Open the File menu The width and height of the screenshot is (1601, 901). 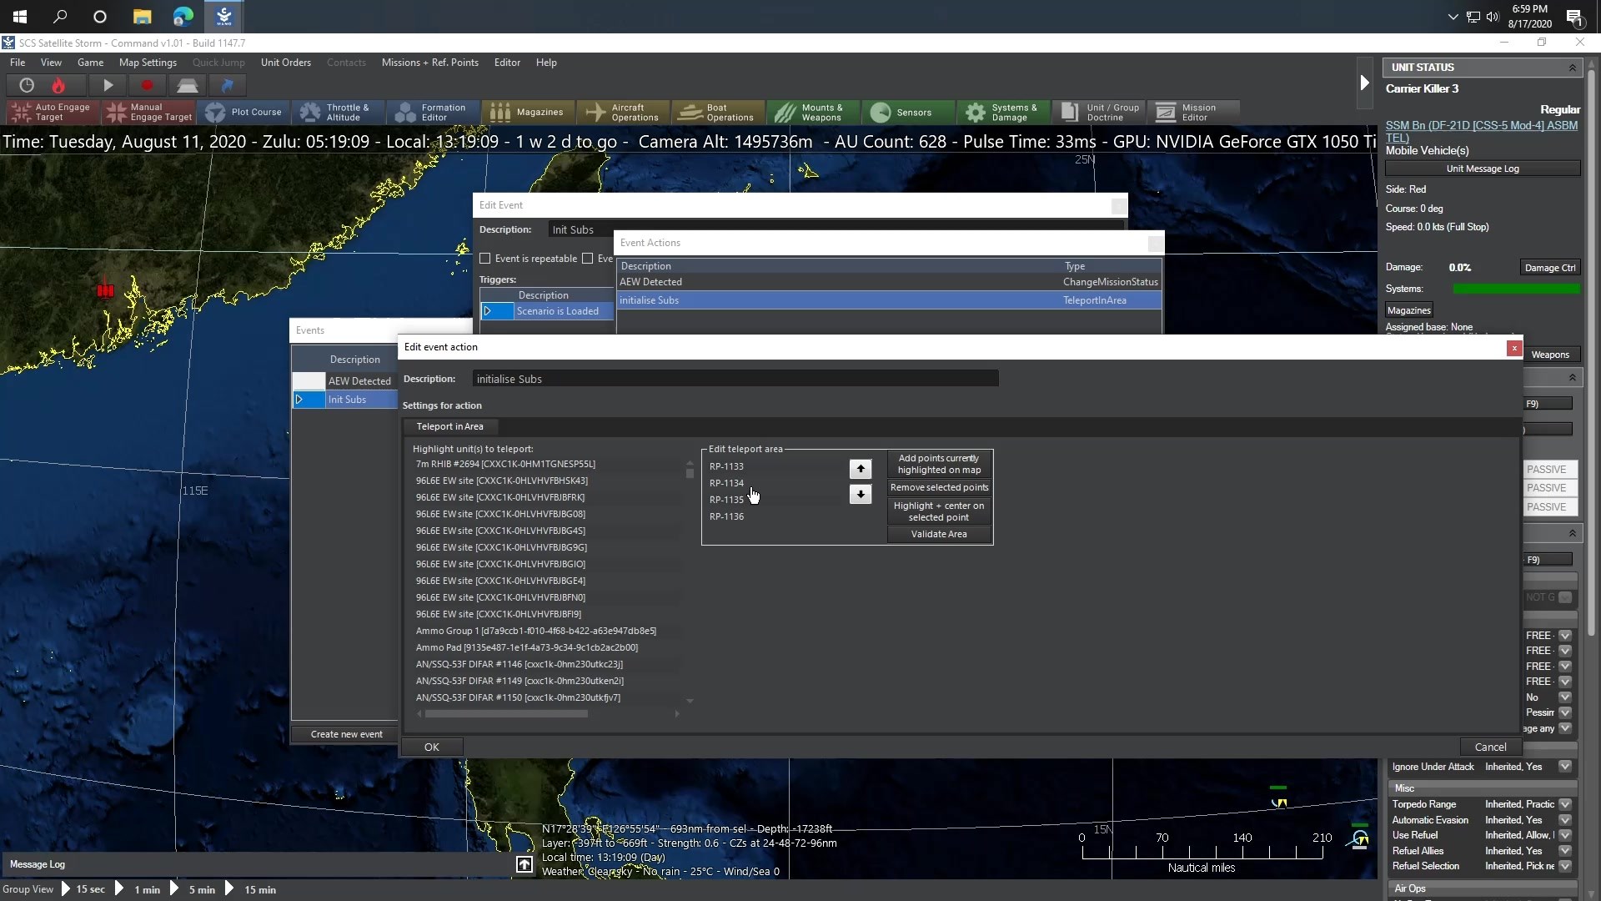coord(18,63)
